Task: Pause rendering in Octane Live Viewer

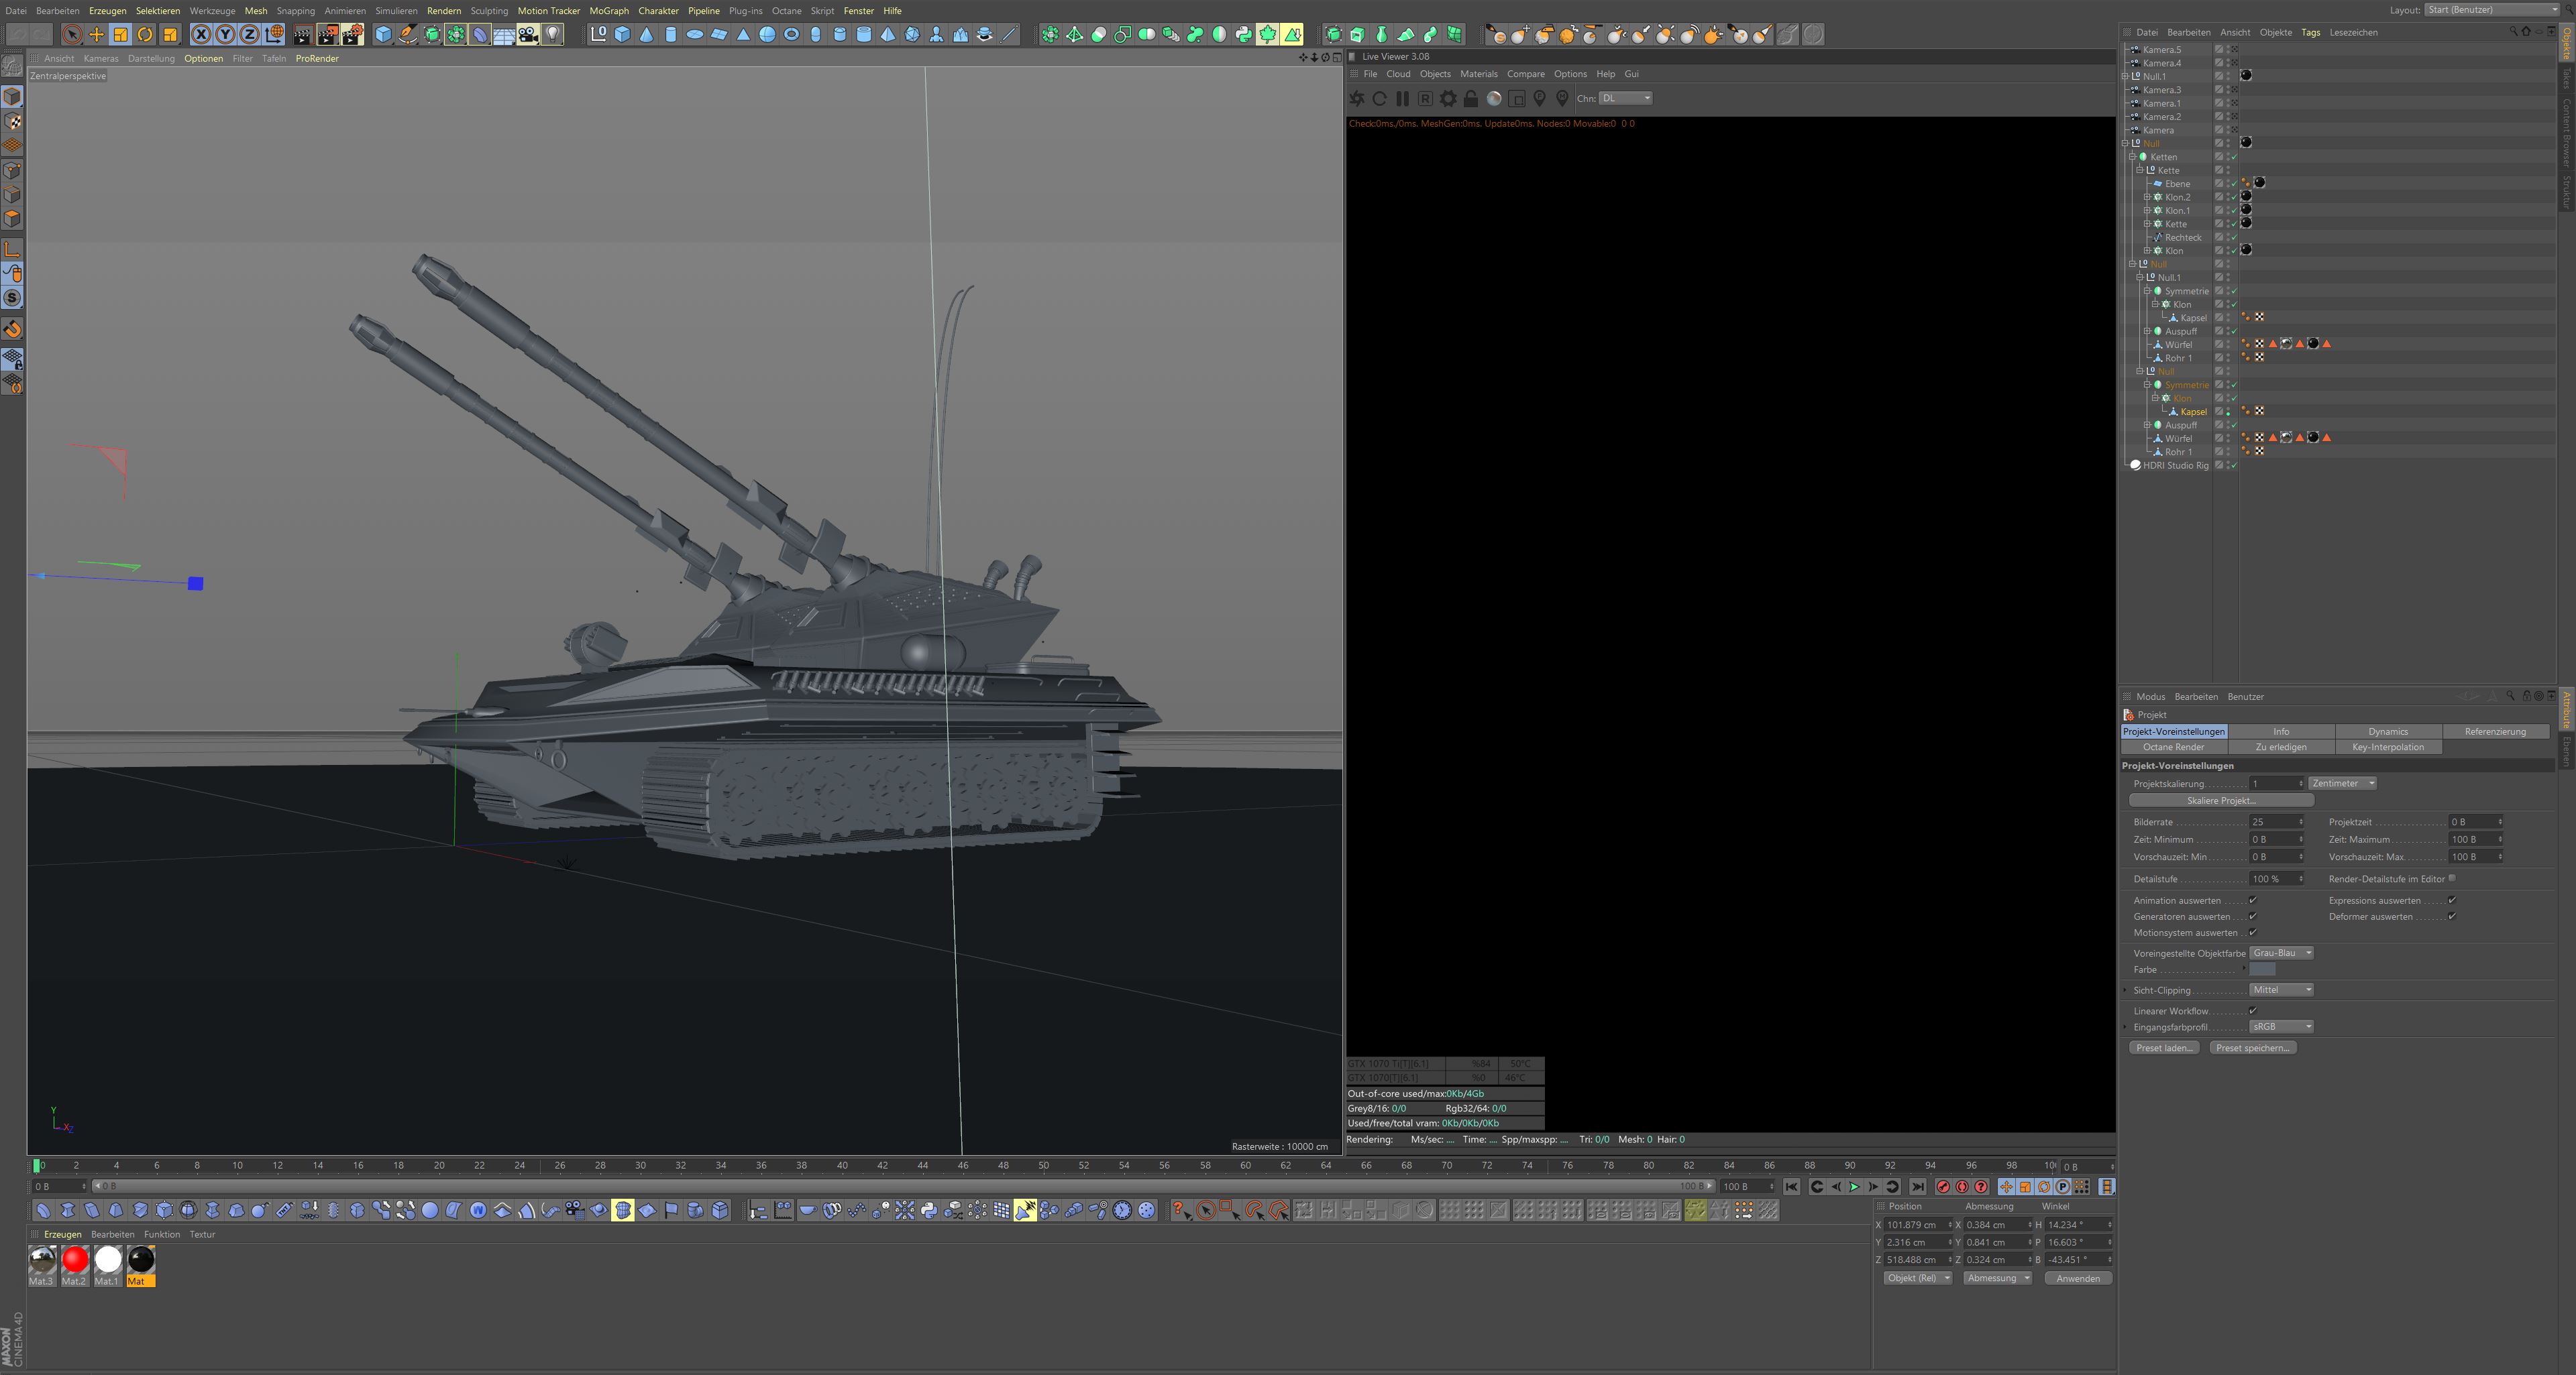Action: coord(1402,98)
